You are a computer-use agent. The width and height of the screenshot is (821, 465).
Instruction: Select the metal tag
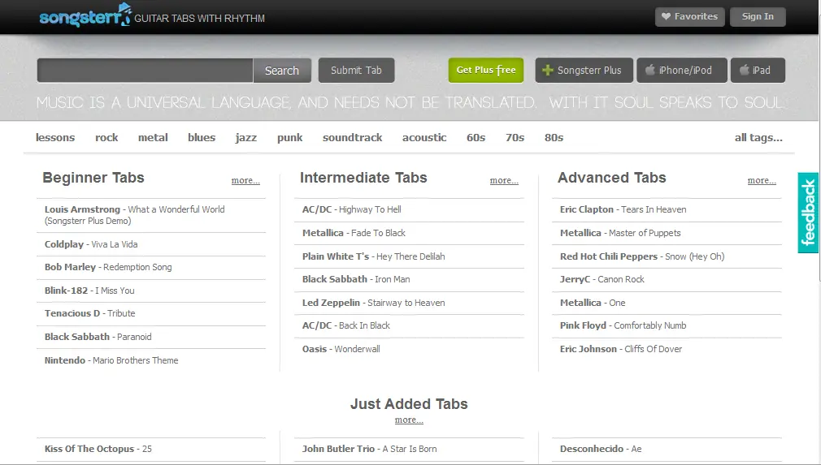(153, 138)
